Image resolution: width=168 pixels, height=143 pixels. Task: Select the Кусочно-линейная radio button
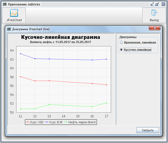[x=121, y=49]
